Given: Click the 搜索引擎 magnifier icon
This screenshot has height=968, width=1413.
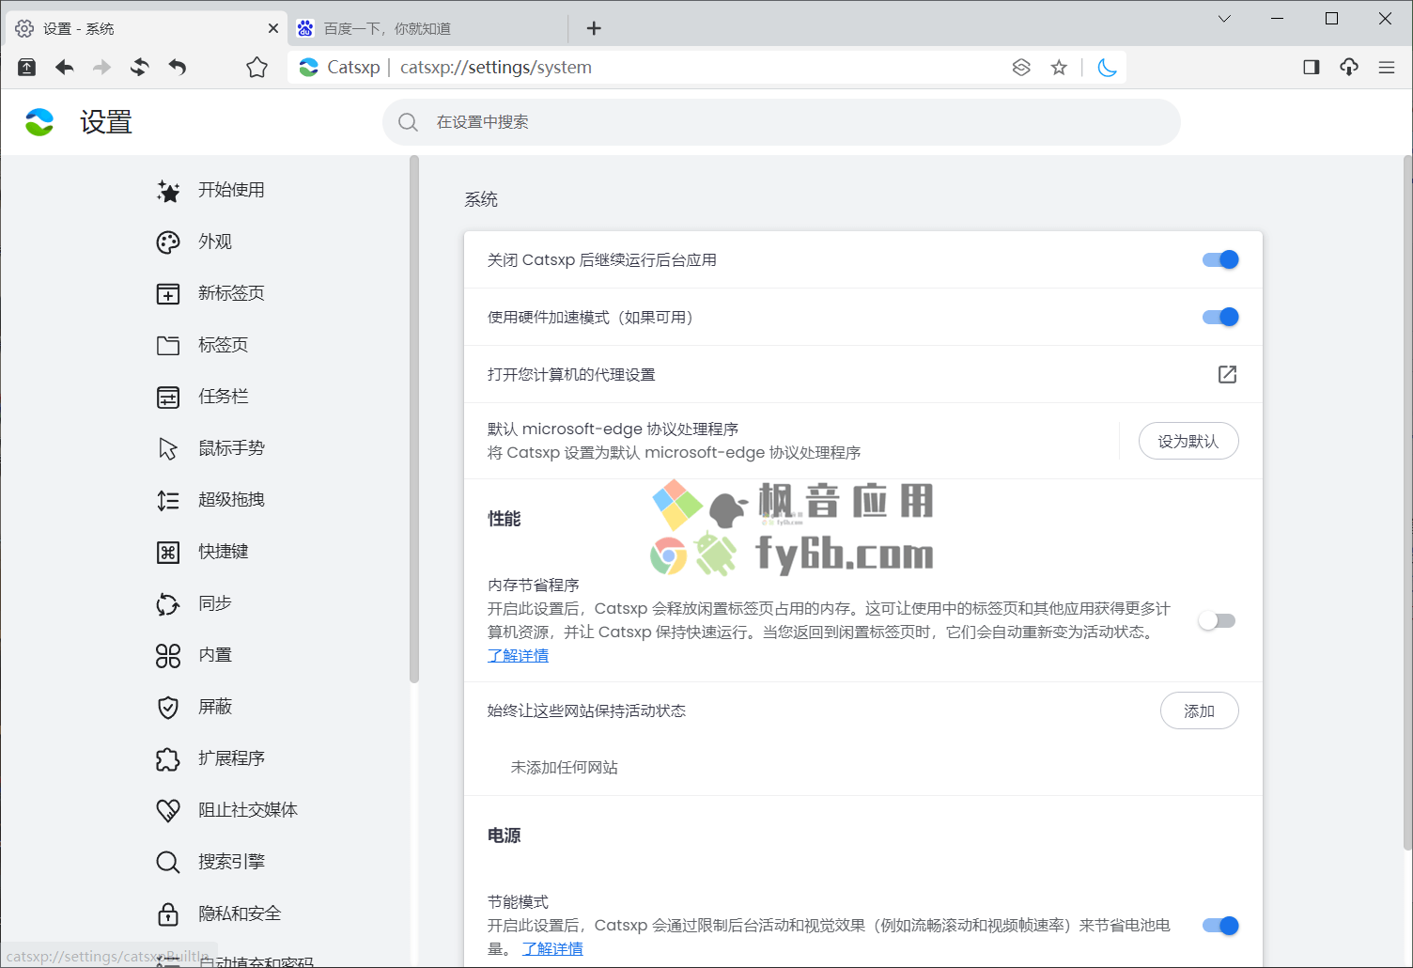Looking at the screenshot, I should [168, 863].
